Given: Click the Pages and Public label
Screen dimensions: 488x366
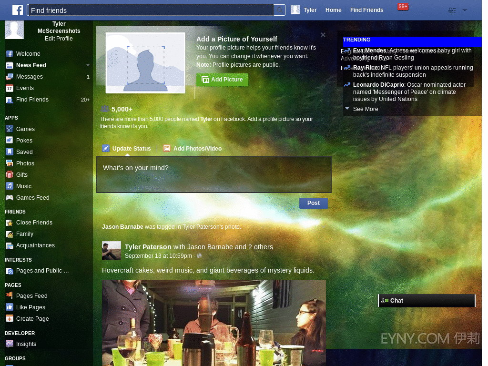Looking at the screenshot, I should tap(42, 271).
